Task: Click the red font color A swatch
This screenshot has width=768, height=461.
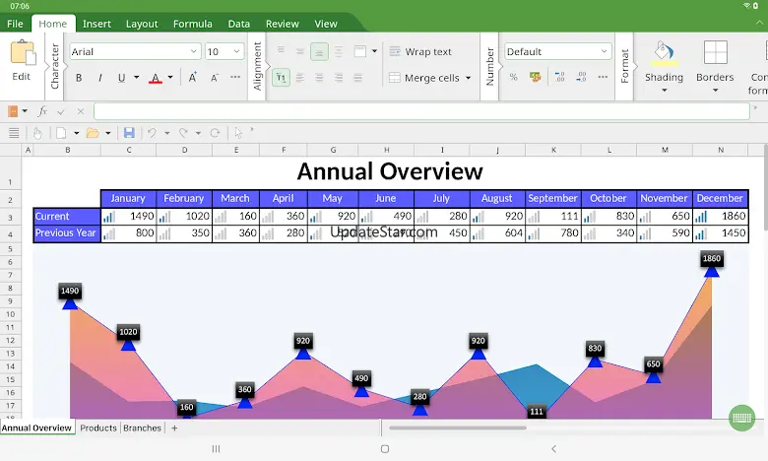Action: point(156,78)
